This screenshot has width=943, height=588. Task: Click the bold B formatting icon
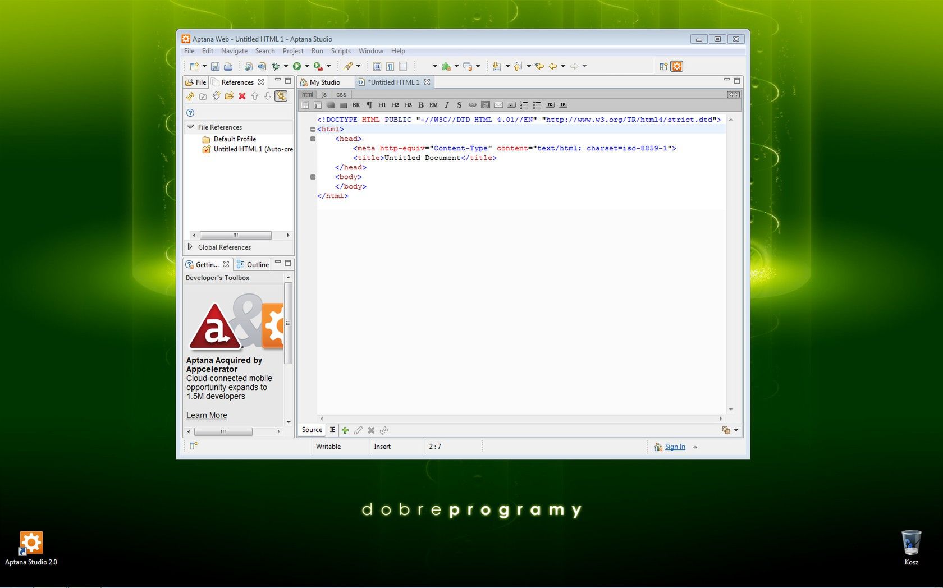pos(421,105)
